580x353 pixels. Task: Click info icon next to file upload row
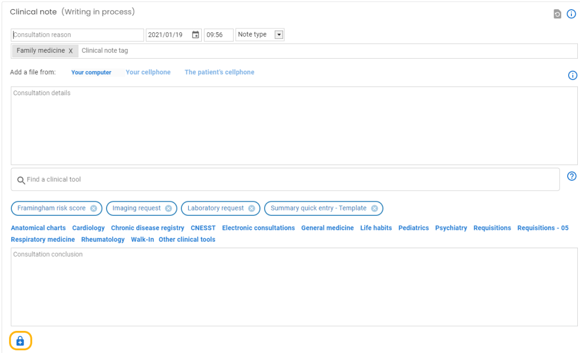572,75
